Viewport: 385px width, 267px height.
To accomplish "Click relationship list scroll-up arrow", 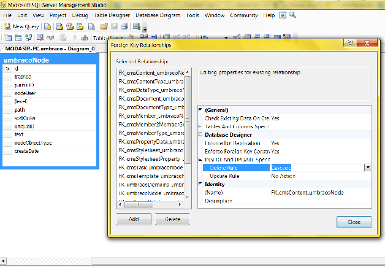I will [188, 72].
